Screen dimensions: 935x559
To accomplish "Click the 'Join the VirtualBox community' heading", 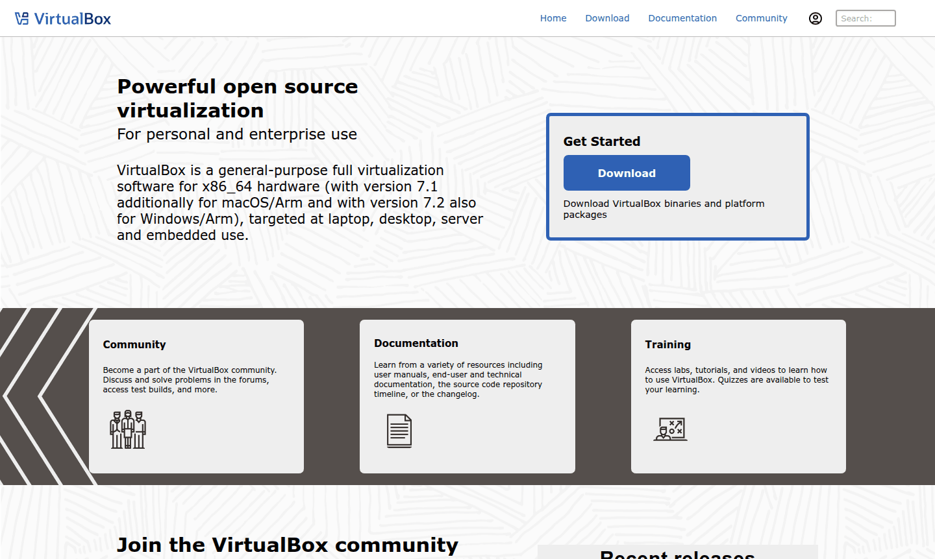I will [287, 545].
